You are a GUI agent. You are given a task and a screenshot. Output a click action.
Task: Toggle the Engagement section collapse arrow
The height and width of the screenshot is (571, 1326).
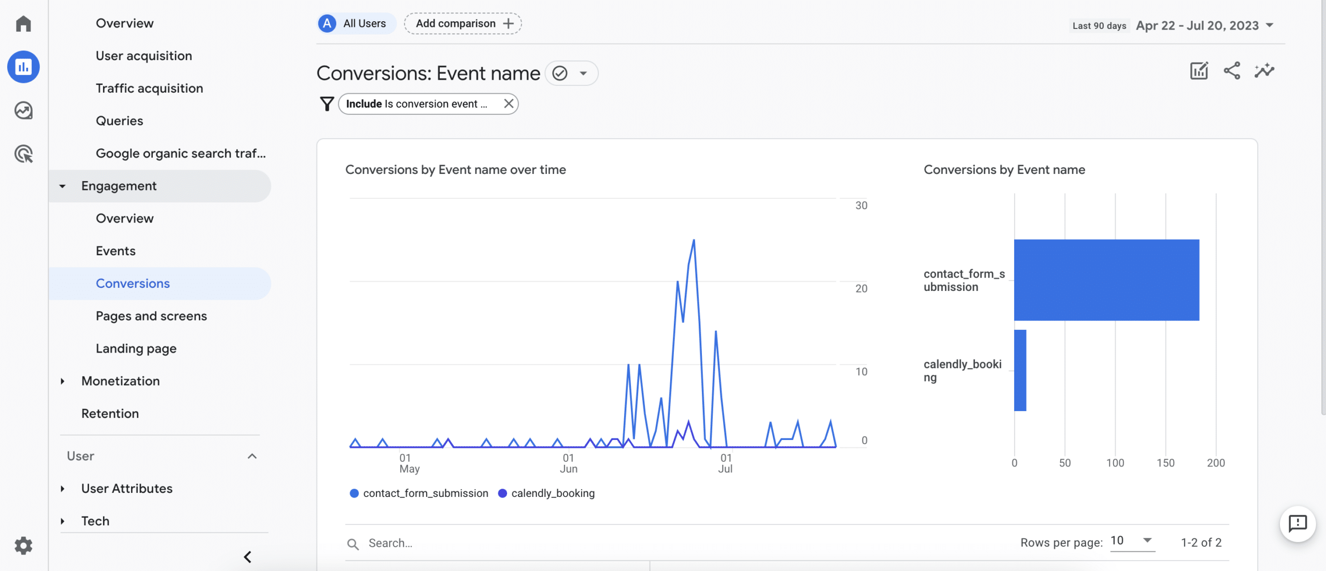point(63,186)
